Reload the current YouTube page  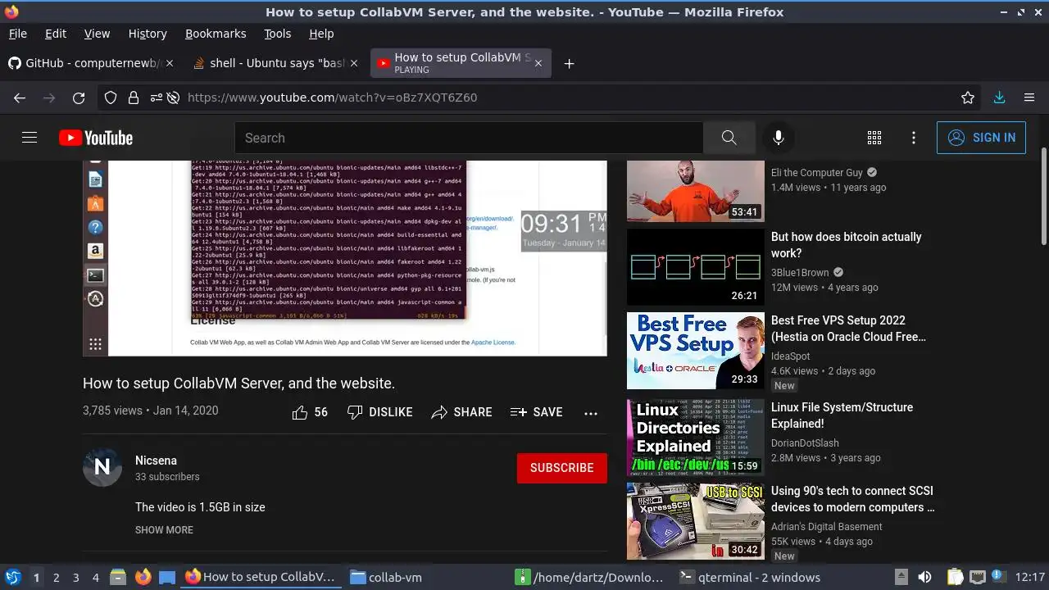point(79,98)
